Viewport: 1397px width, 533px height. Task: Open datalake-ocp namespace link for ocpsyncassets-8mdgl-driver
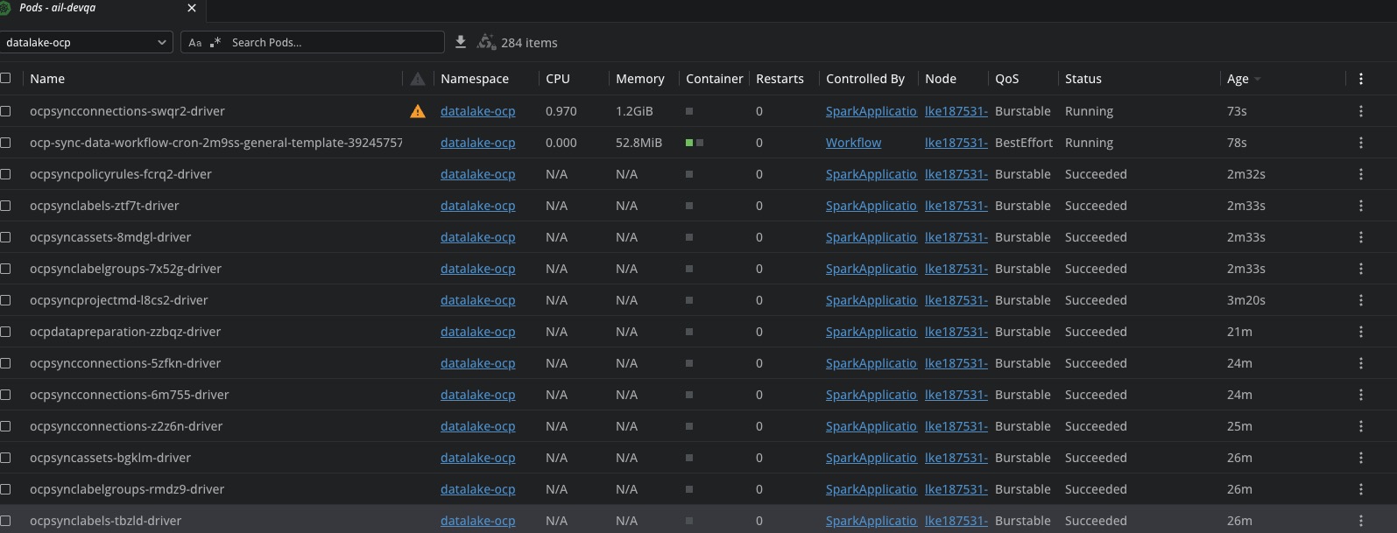tap(477, 237)
